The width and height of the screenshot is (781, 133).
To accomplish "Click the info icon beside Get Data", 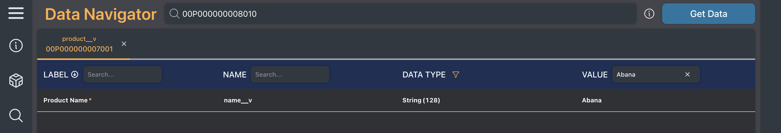I will (x=649, y=14).
